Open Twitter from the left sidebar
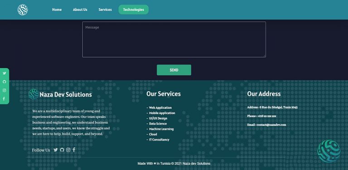The width and height of the screenshot is (348, 170). [5, 73]
